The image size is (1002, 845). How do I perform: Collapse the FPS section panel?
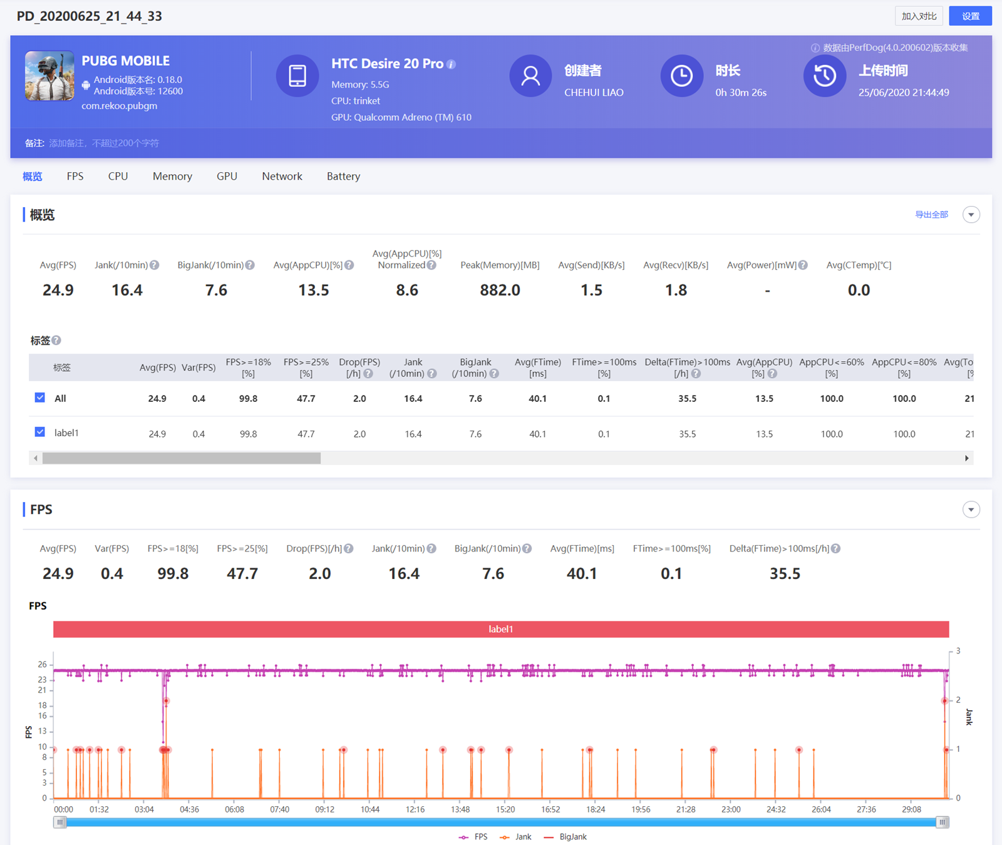971,510
